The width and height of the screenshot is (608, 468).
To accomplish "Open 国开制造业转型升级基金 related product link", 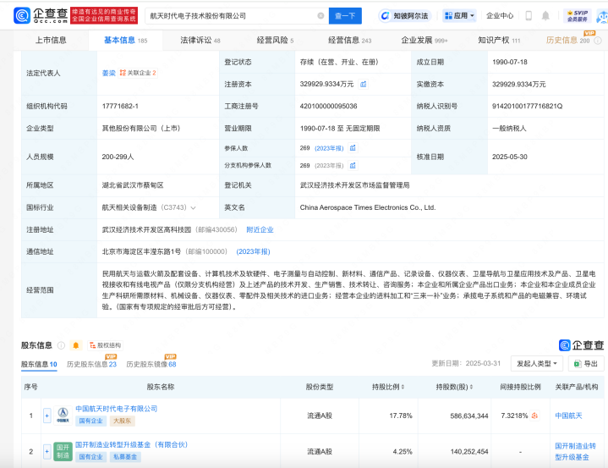I will [575, 451].
